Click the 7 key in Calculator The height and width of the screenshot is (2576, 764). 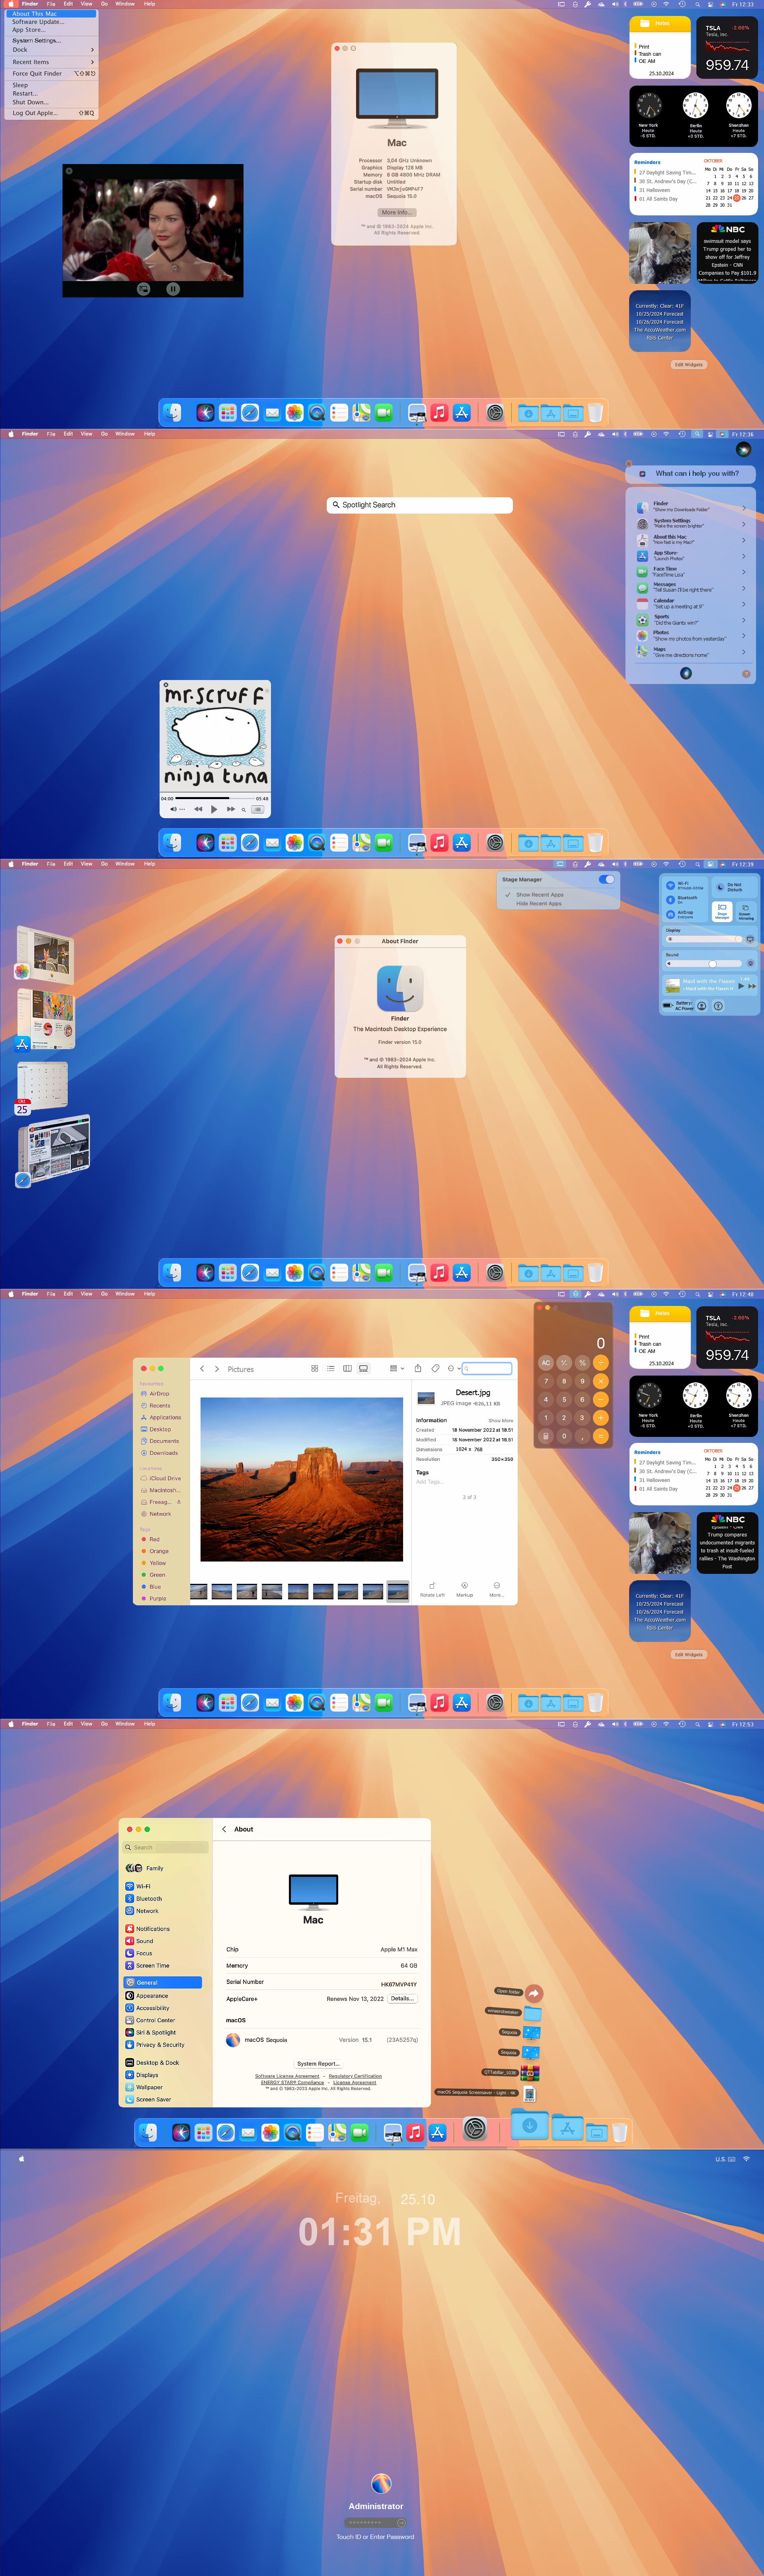pyautogui.click(x=546, y=1381)
